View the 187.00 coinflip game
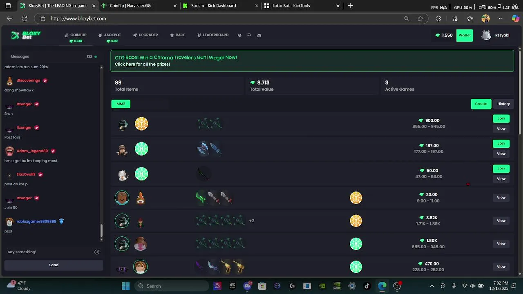 [x=501, y=154]
